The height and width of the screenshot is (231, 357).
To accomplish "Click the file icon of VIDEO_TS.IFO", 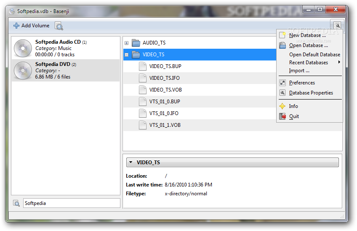I will click(143, 78).
